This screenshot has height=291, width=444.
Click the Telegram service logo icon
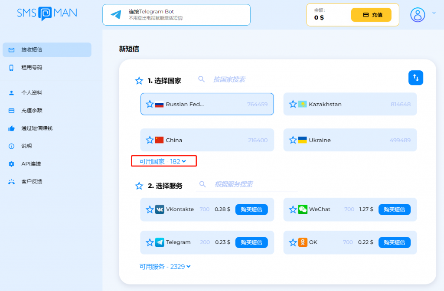coord(160,242)
